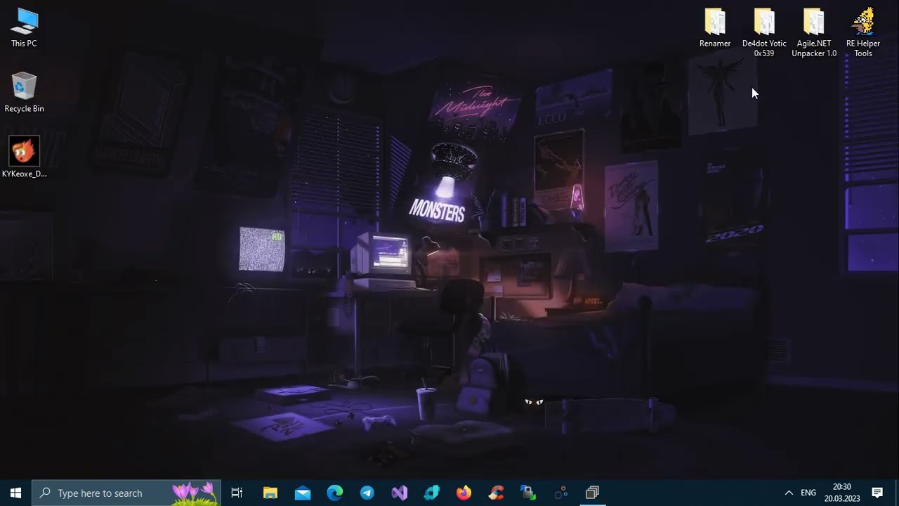Show hidden system tray icons
The height and width of the screenshot is (506, 899).
click(789, 493)
